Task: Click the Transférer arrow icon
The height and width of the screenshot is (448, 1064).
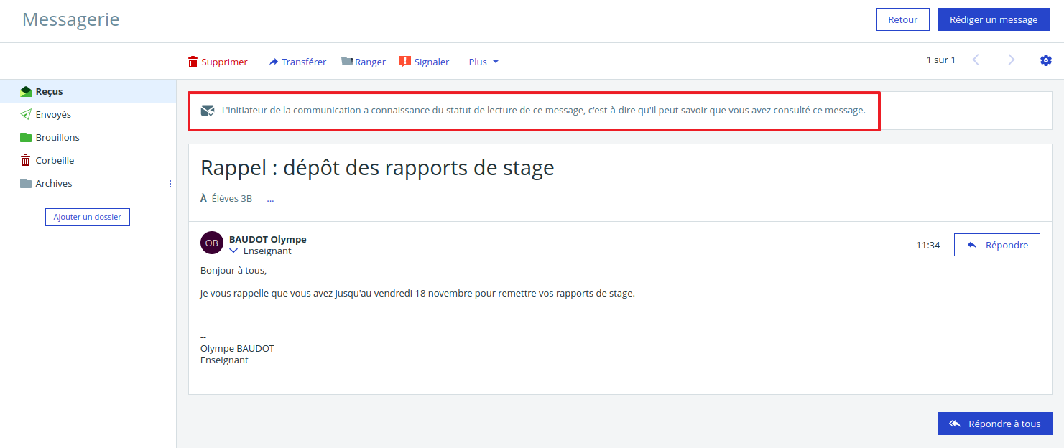Action: (x=274, y=62)
